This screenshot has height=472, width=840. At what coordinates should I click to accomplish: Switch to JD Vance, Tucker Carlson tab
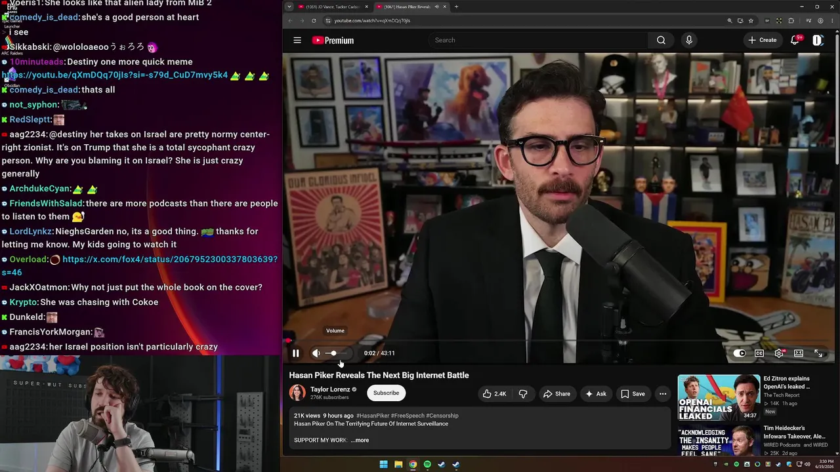333,7
